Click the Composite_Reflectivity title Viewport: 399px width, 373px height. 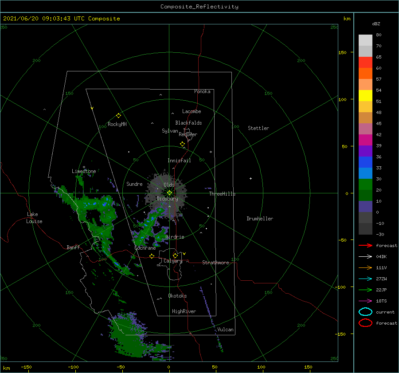pyautogui.click(x=199, y=7)
